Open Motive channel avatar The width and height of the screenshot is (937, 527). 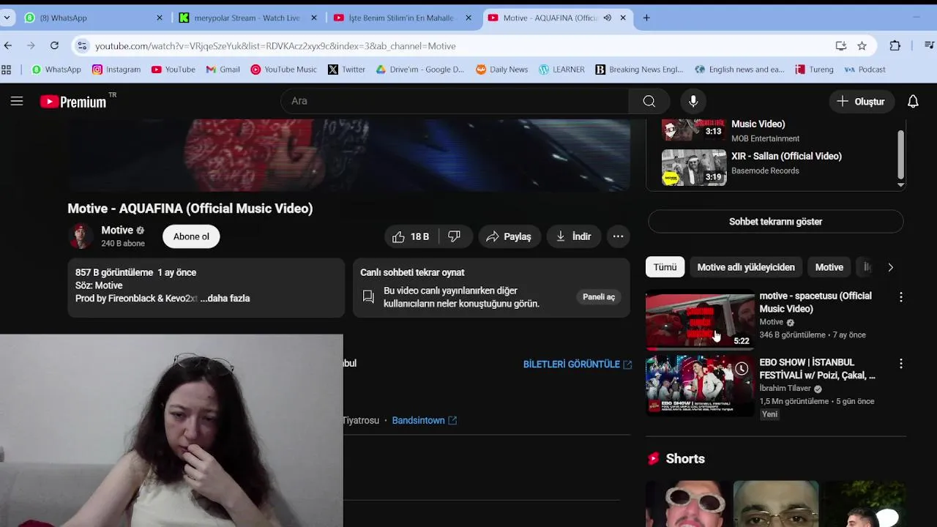[81, 236]
